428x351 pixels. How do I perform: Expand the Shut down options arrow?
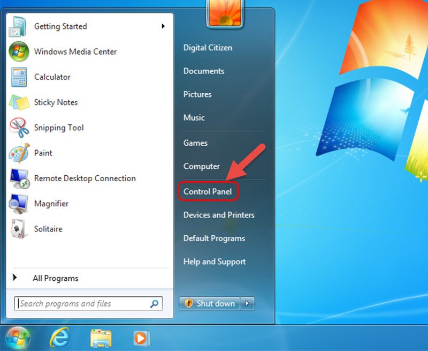tap(247, 304)
